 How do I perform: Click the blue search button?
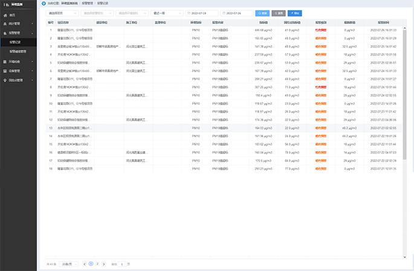(262, 12)
